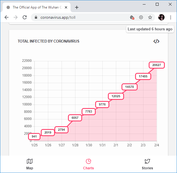Click the user profile avatar
Viewport: 177px width, 173px height.
[161, 17]
